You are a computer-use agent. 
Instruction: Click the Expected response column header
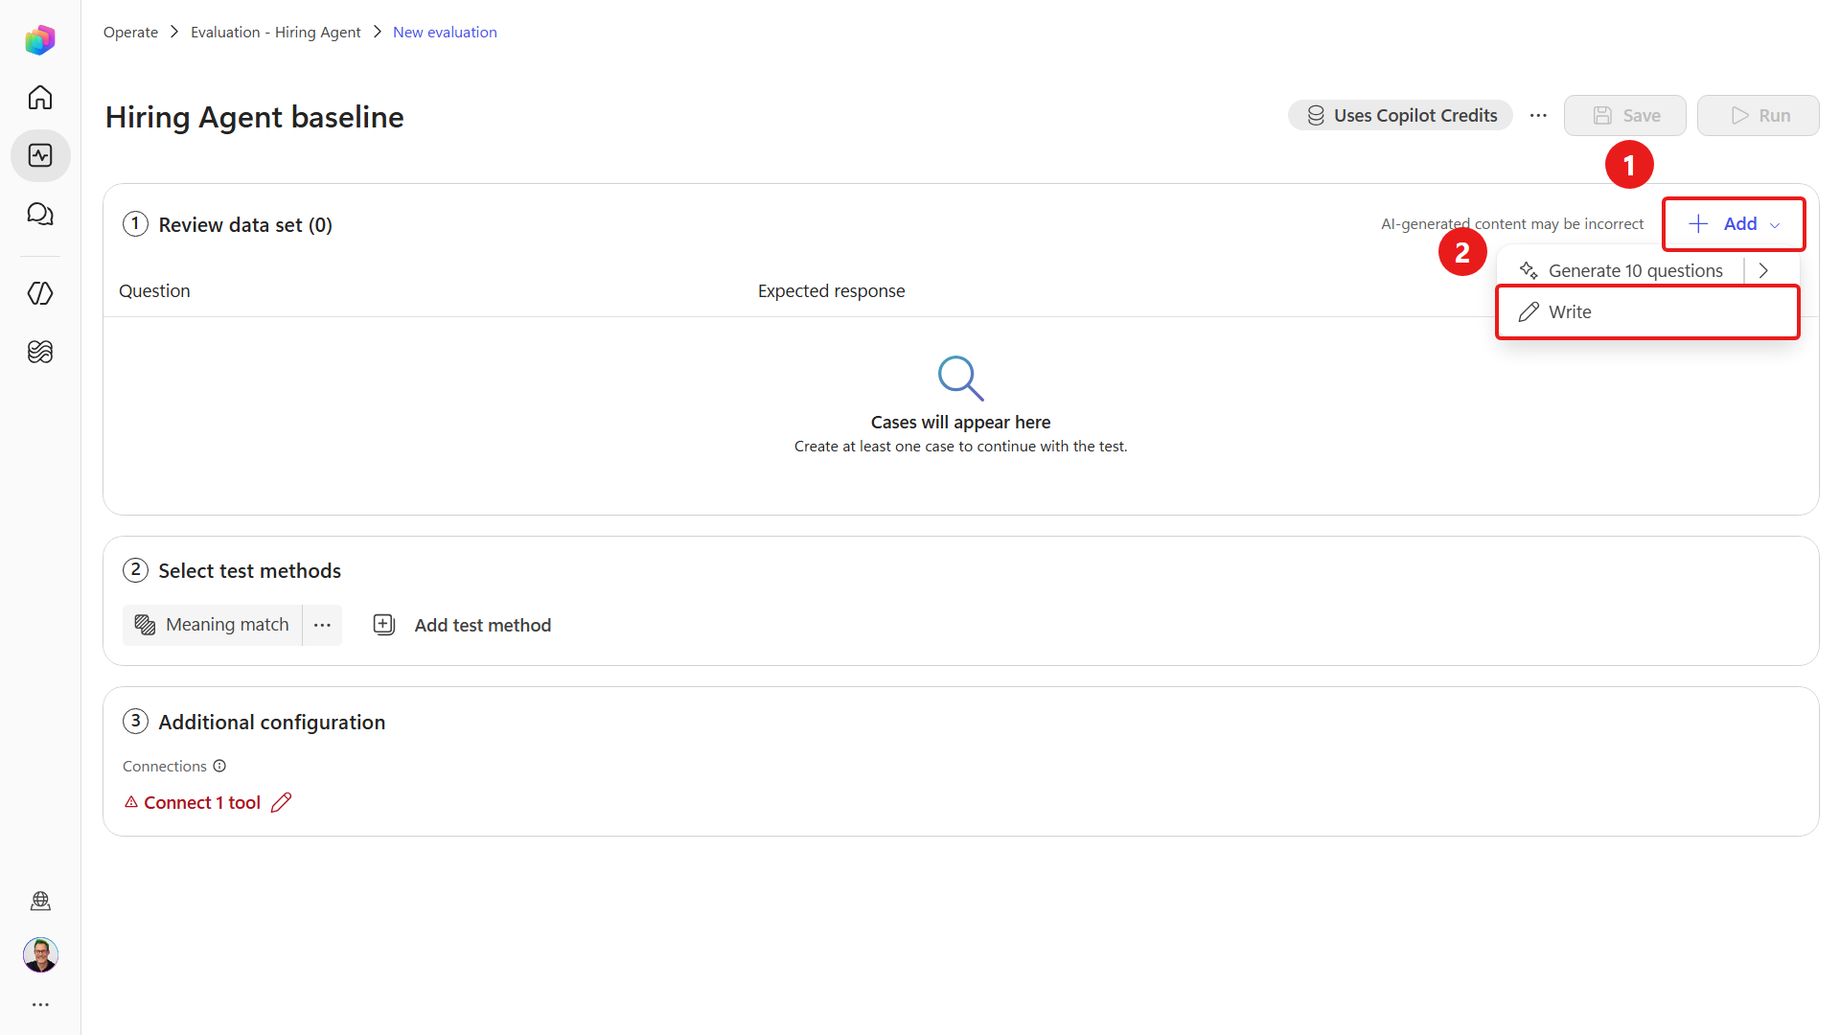point(832,290)
